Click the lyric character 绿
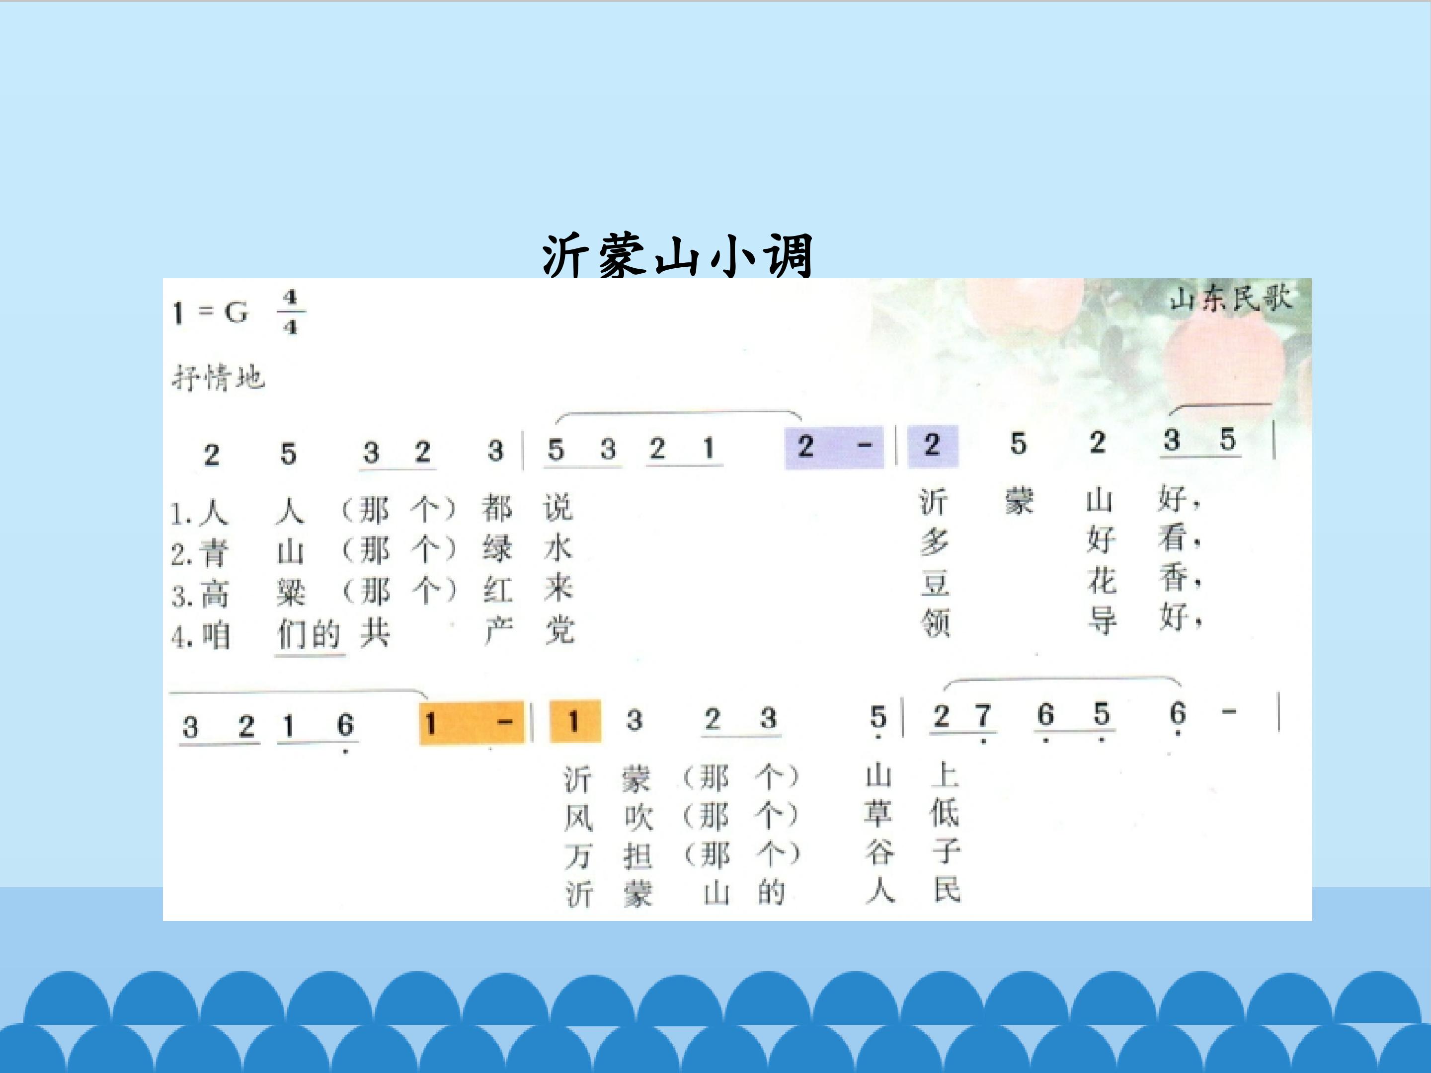This screenshot has height=1073, width=1431. (x=497, y=549)
